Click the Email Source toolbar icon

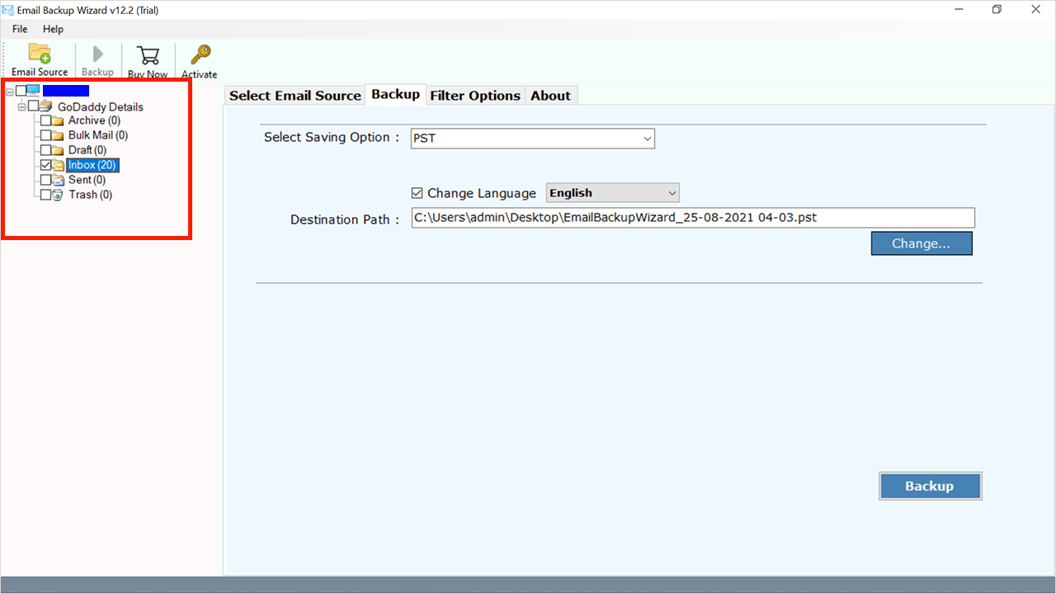[40, 54]
